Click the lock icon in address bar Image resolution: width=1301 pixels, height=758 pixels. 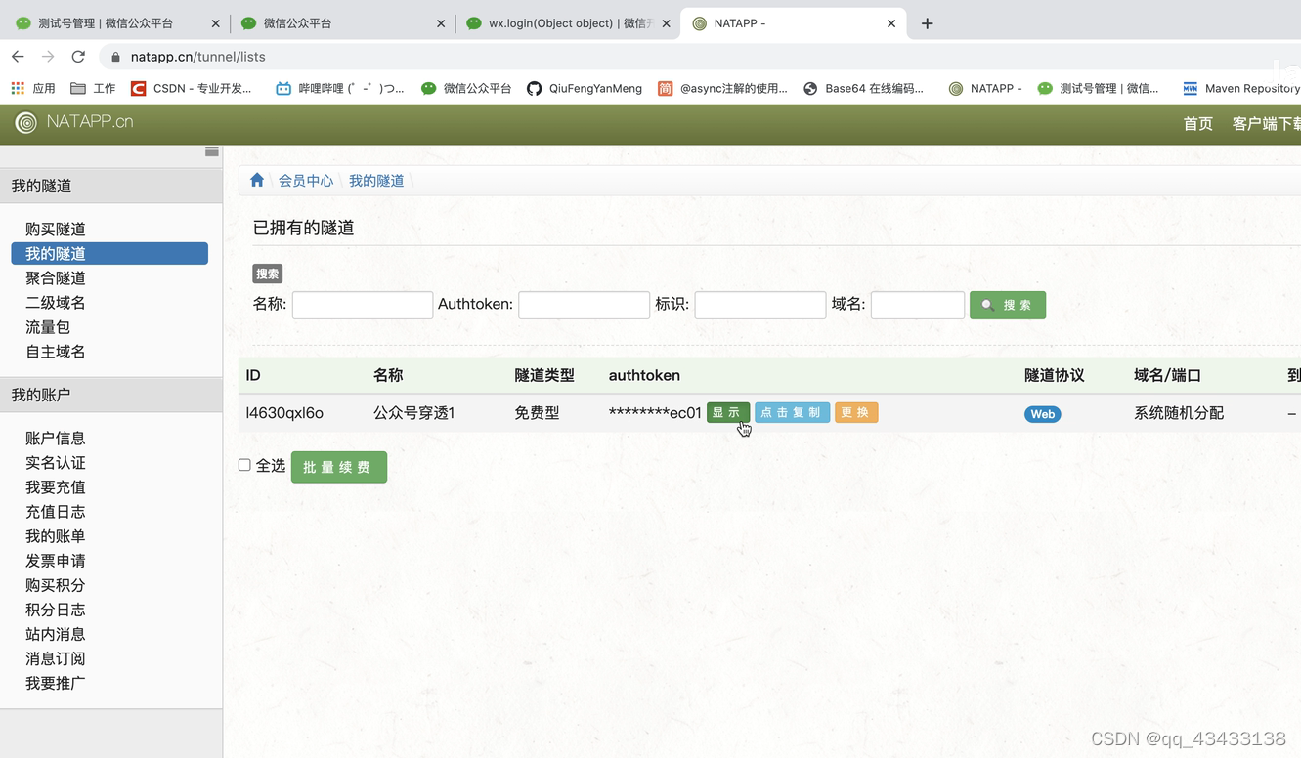pyautogui.click(x=116, y=57)
